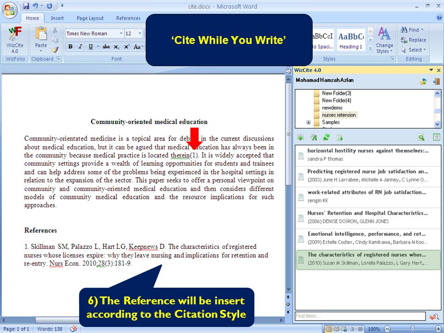Open the References ribbon tab
Image resolution: width=444 pixels, height=333 pixels.
click(128, 18)
